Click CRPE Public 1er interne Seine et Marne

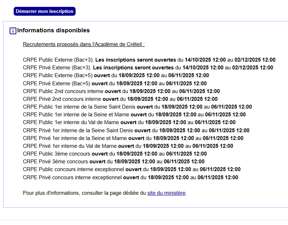click(134, 115)
